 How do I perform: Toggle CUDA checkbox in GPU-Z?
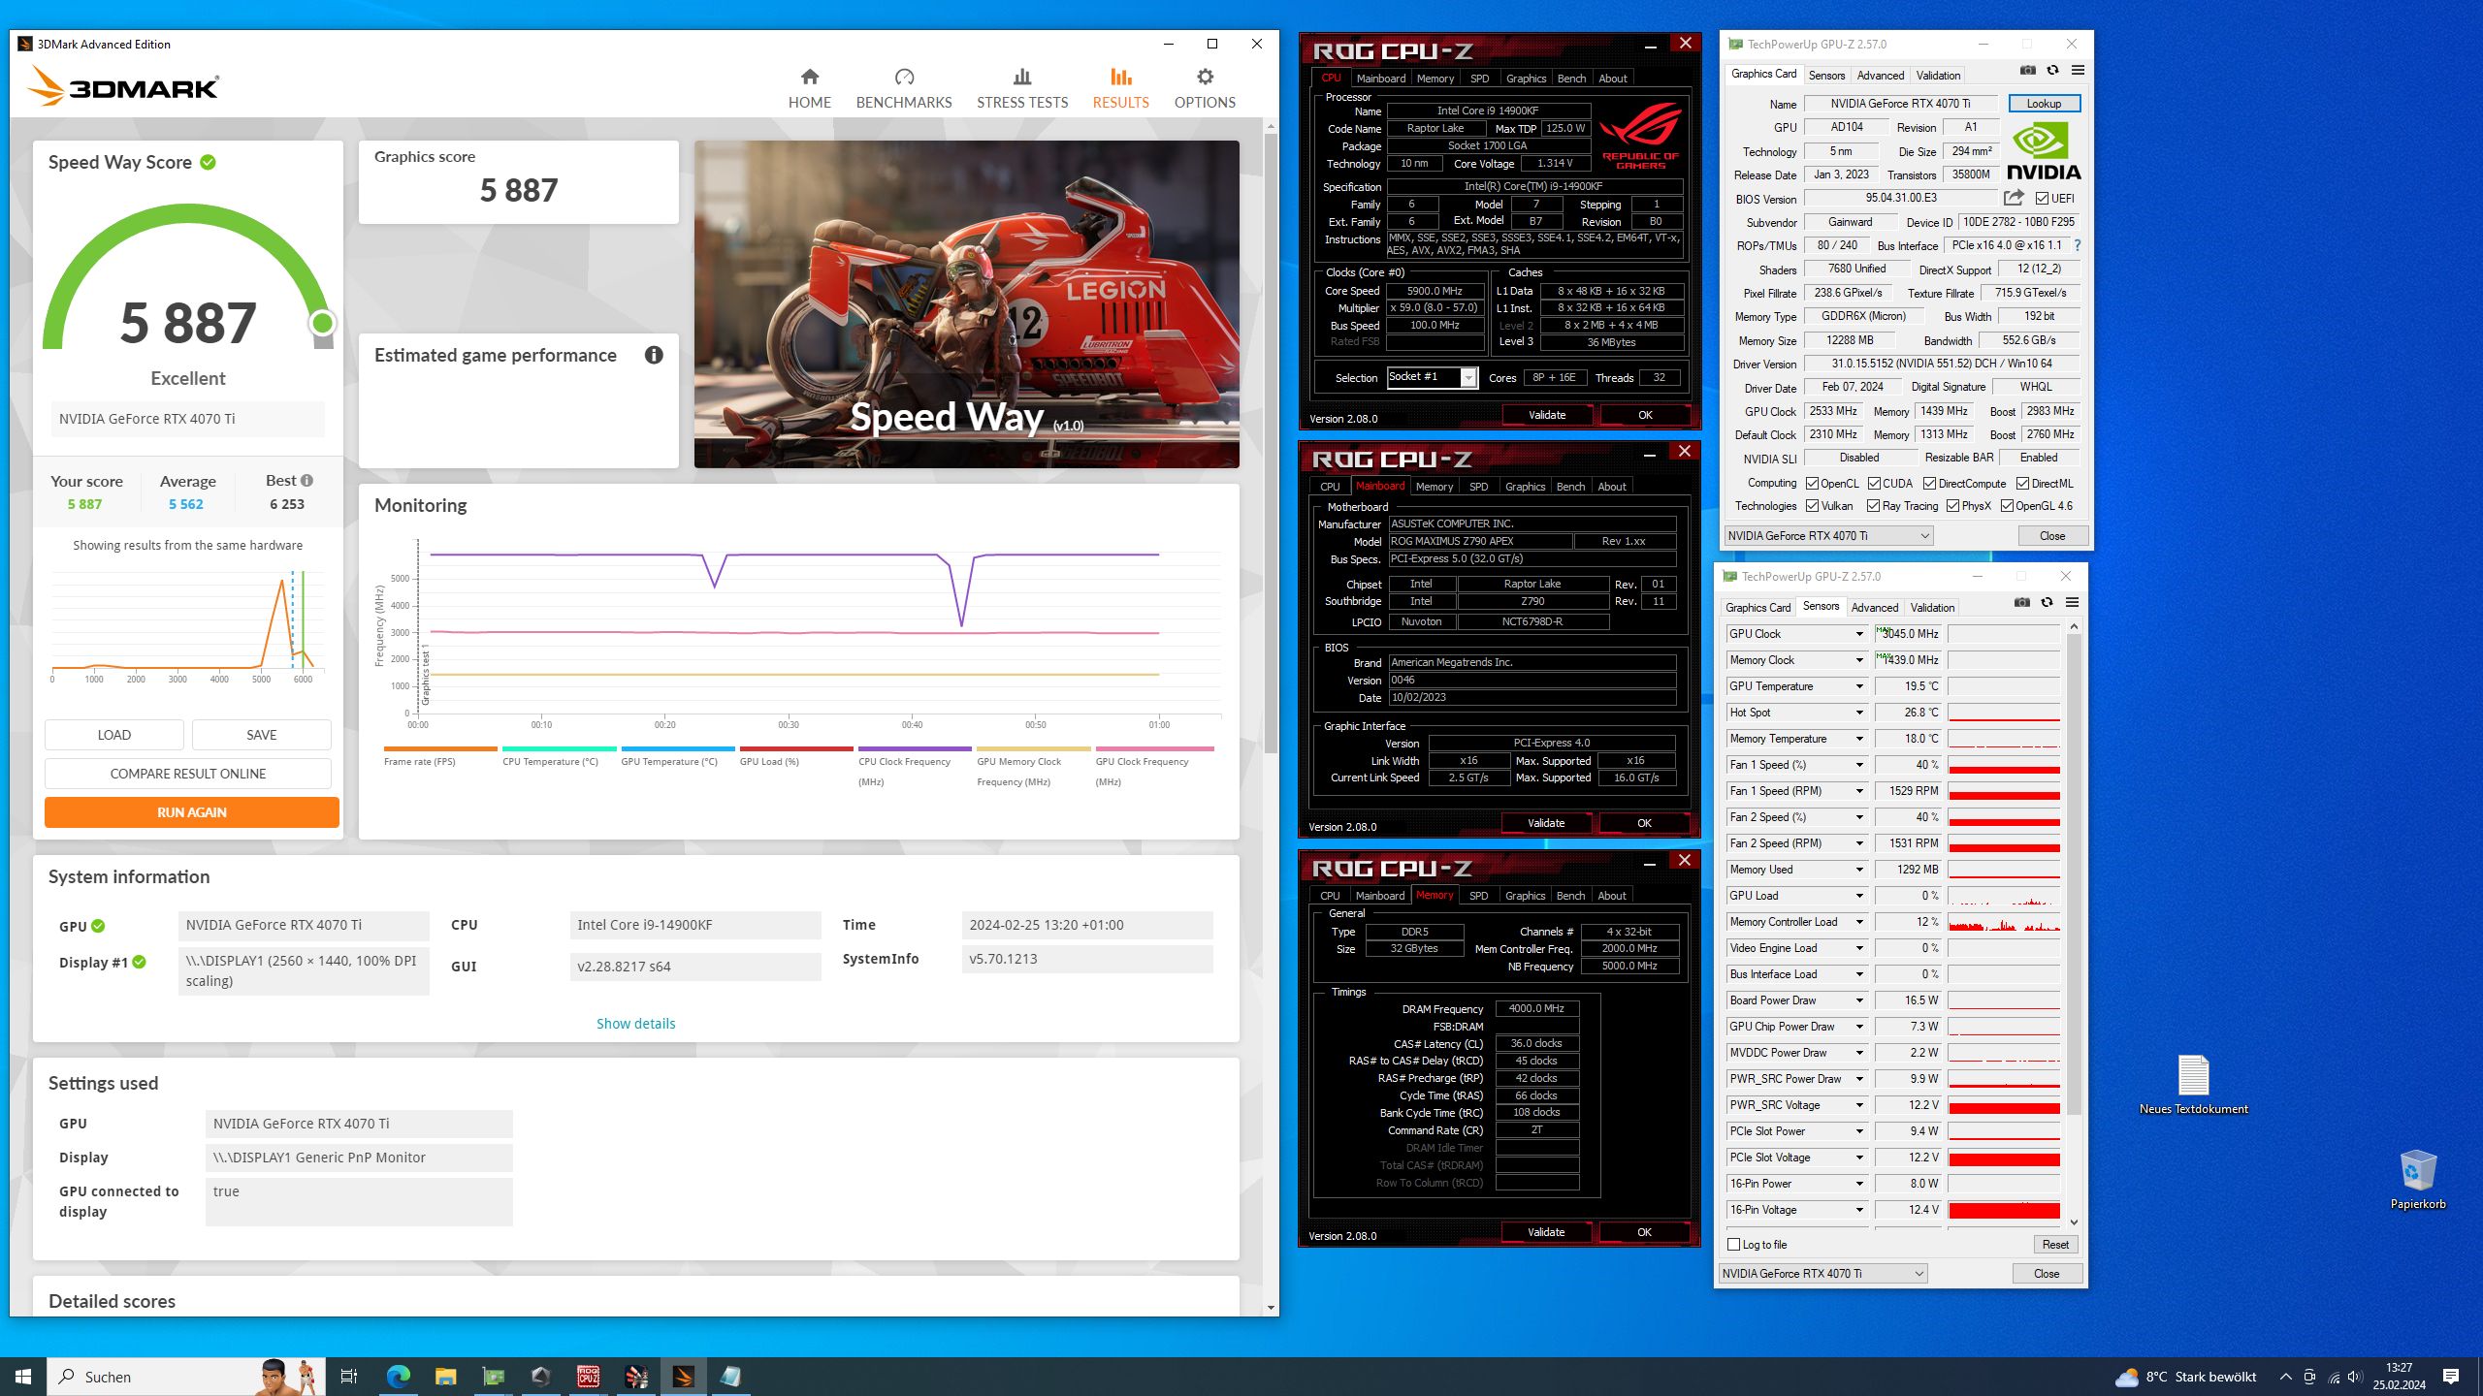[x=1874, y=483]
